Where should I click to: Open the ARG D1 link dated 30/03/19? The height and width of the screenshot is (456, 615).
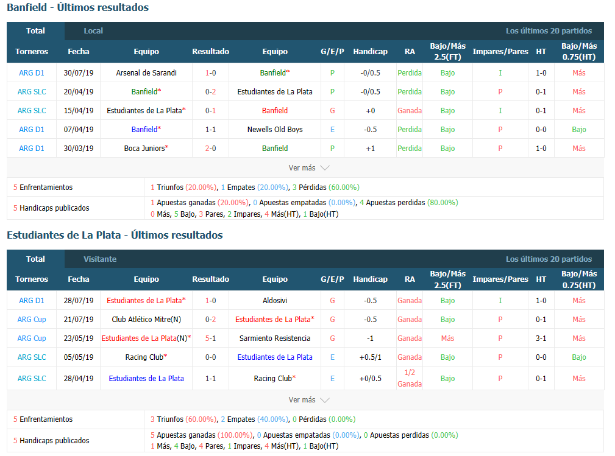pyautogui.click(x=32, y=148)
